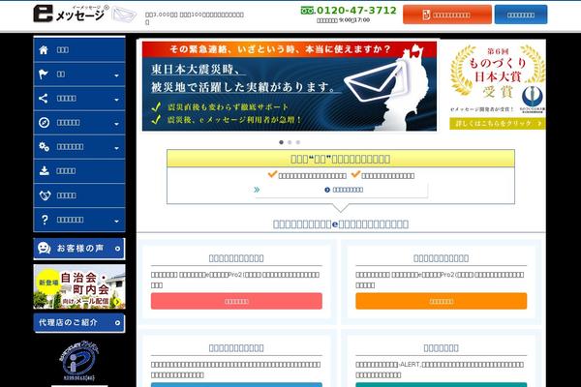Click the yellow 詳しくはこちらをクリック award link
The image size is (581, 387).
click(x=498, y=123)
